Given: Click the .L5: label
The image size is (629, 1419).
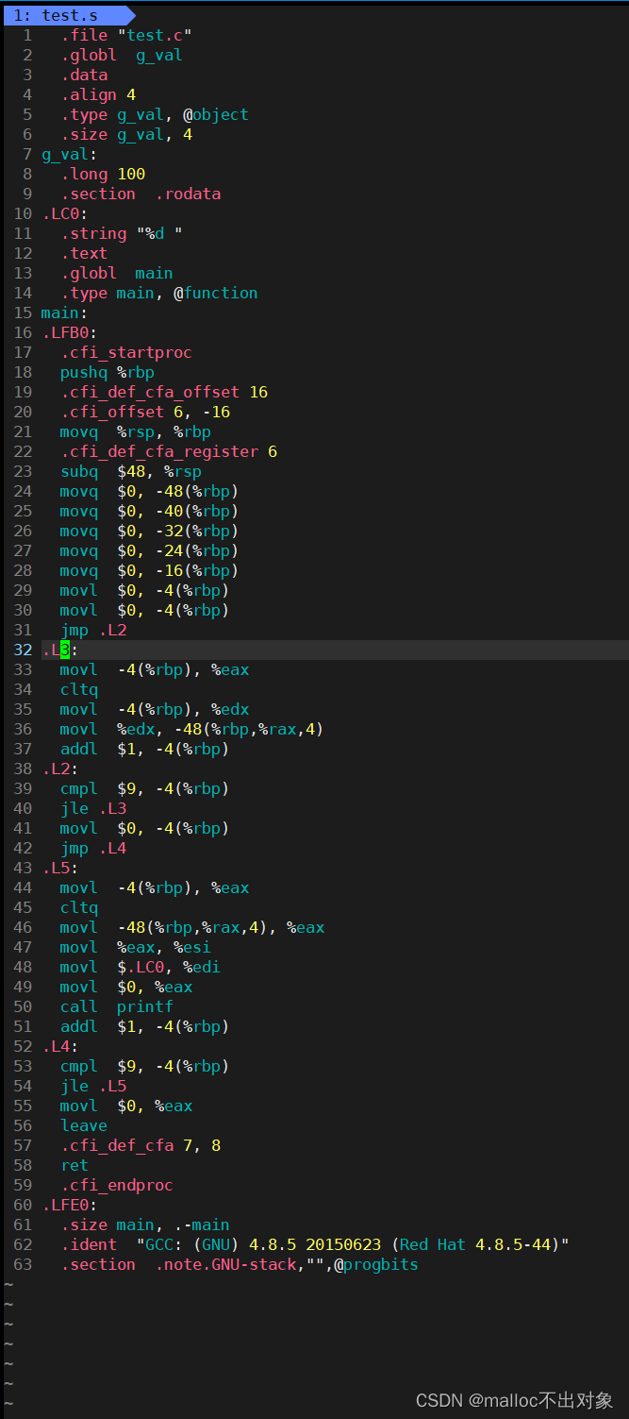Looking at the screenshot, I should pyautogui.click(x=60, y=868).
